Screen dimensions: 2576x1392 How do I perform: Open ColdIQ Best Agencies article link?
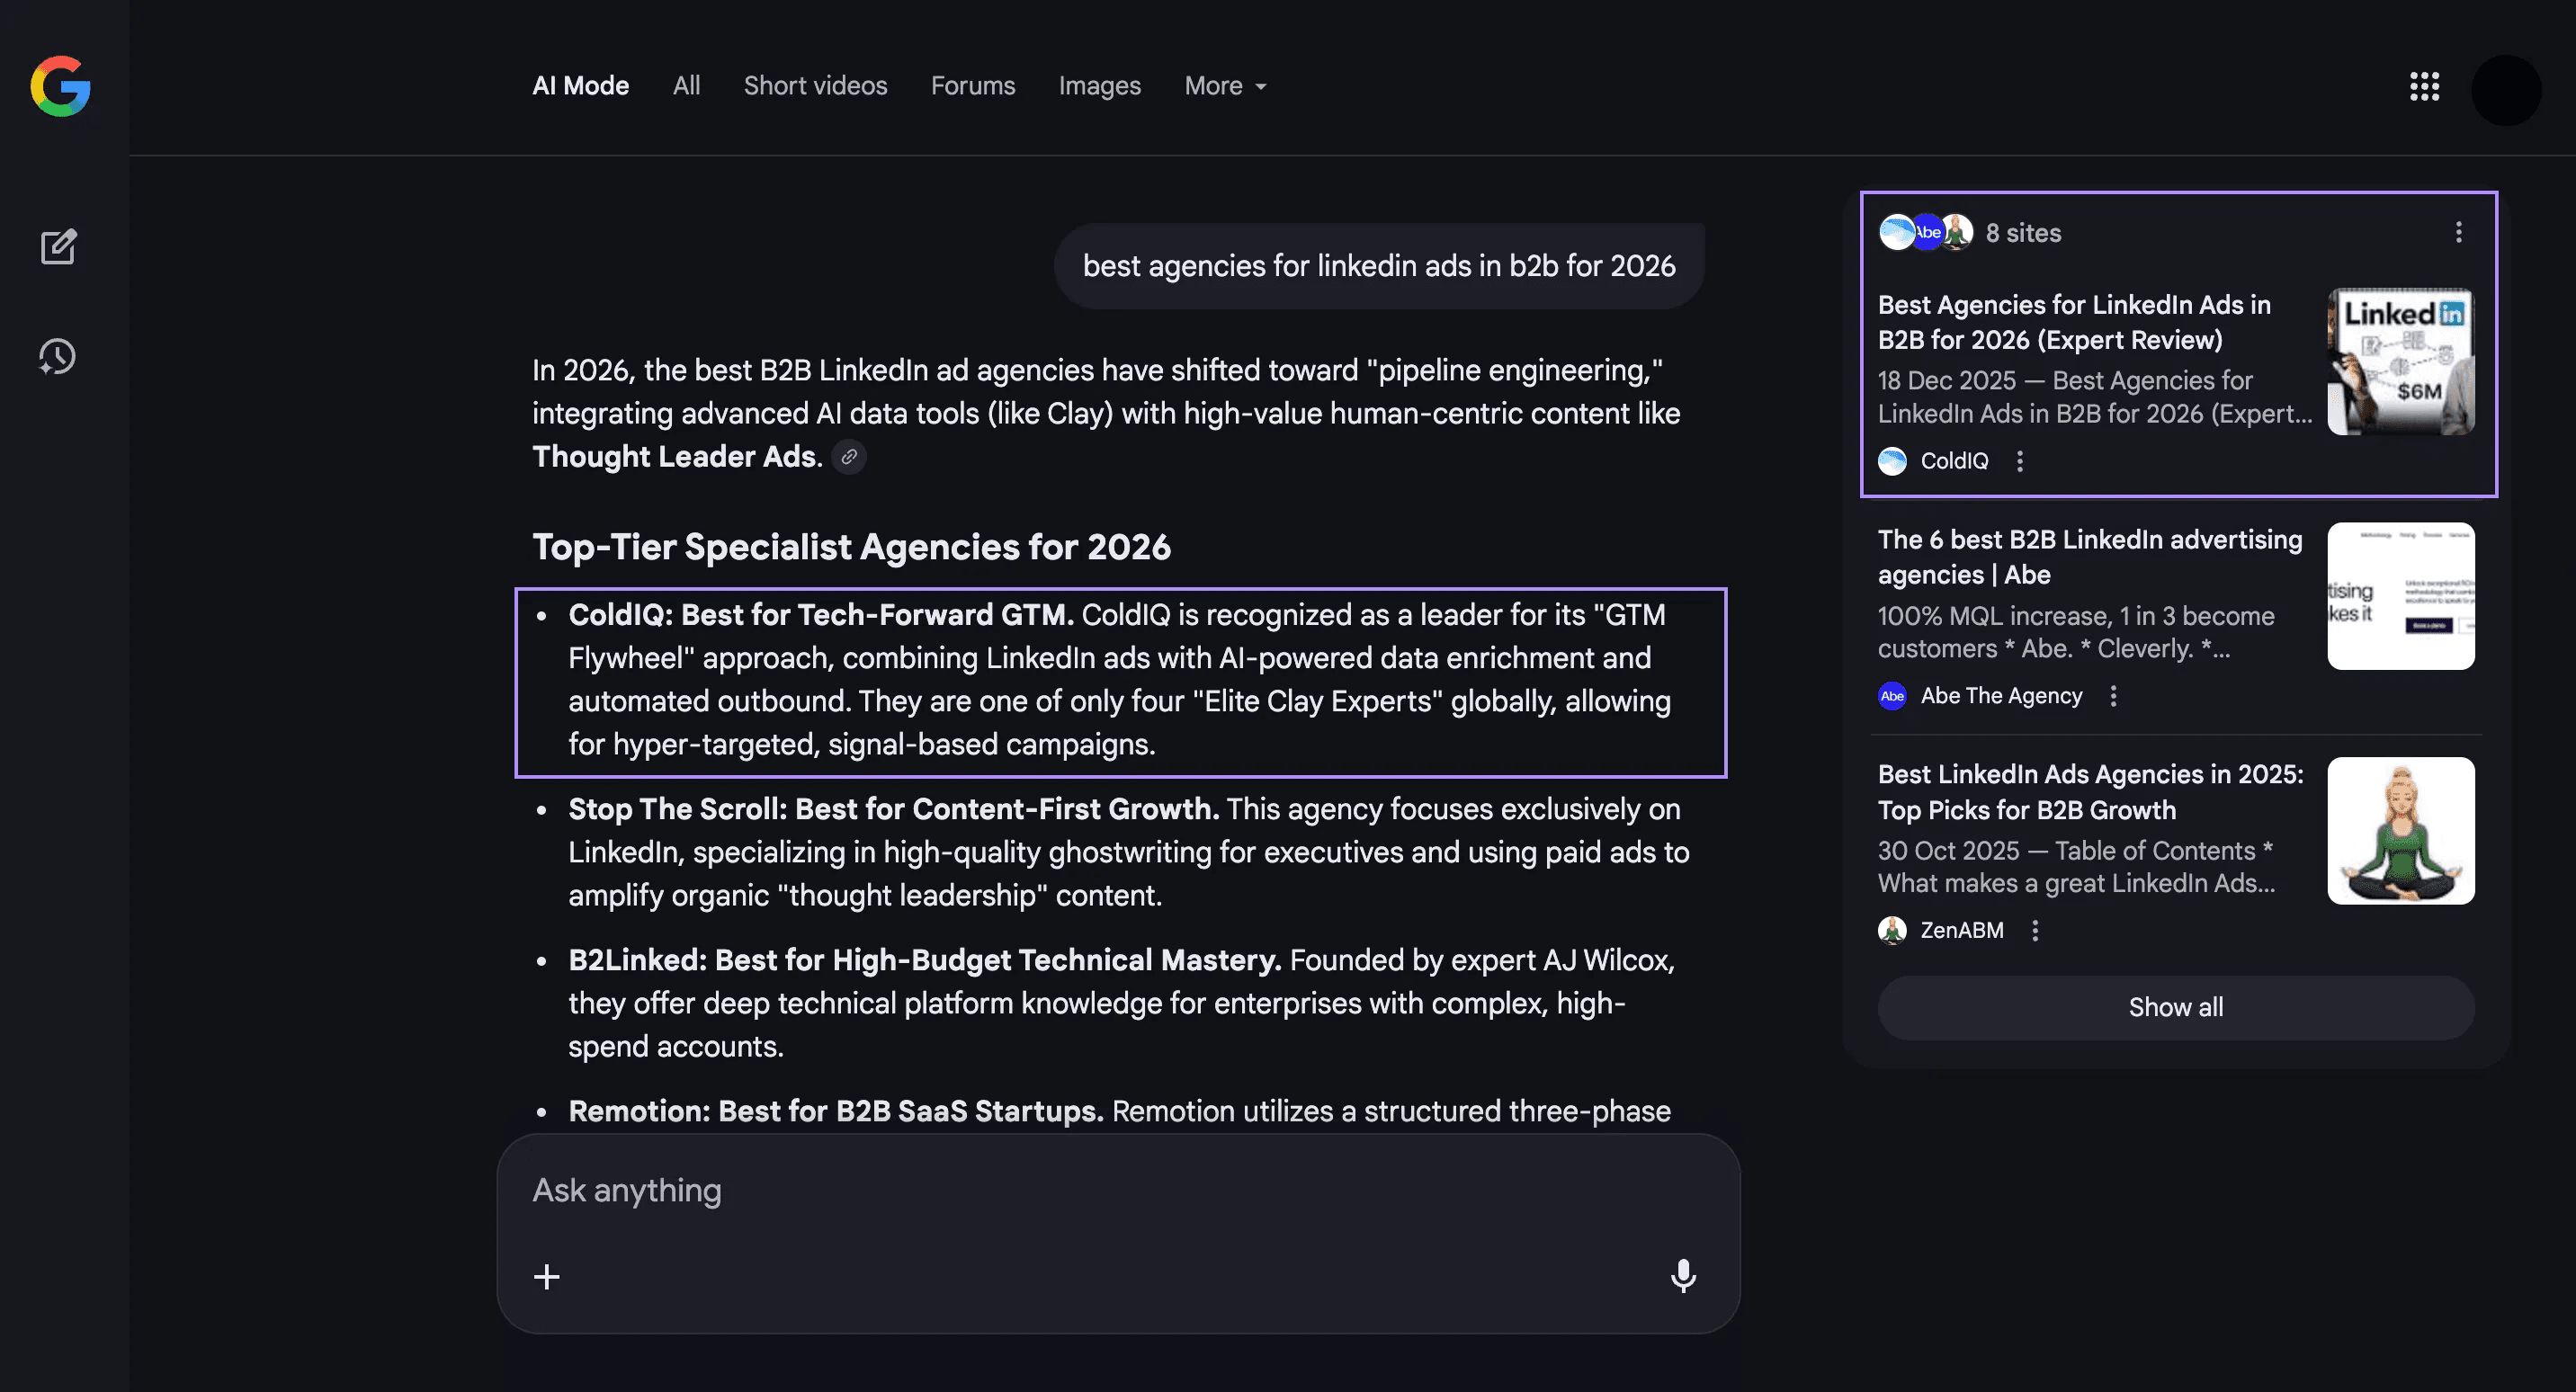coord(2073,322)
